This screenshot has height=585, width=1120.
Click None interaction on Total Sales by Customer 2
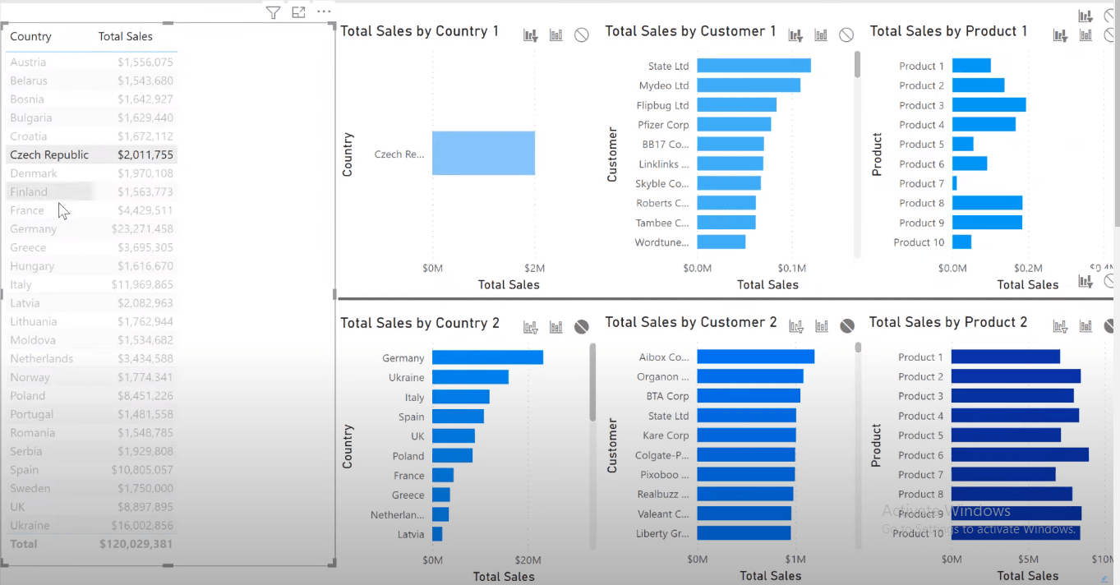847,326
